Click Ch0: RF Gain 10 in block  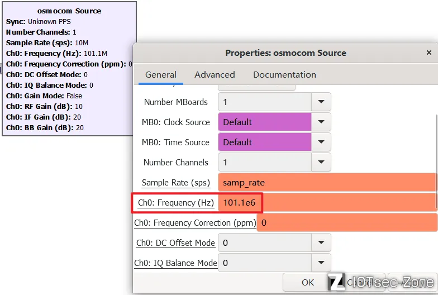[44, 106]
